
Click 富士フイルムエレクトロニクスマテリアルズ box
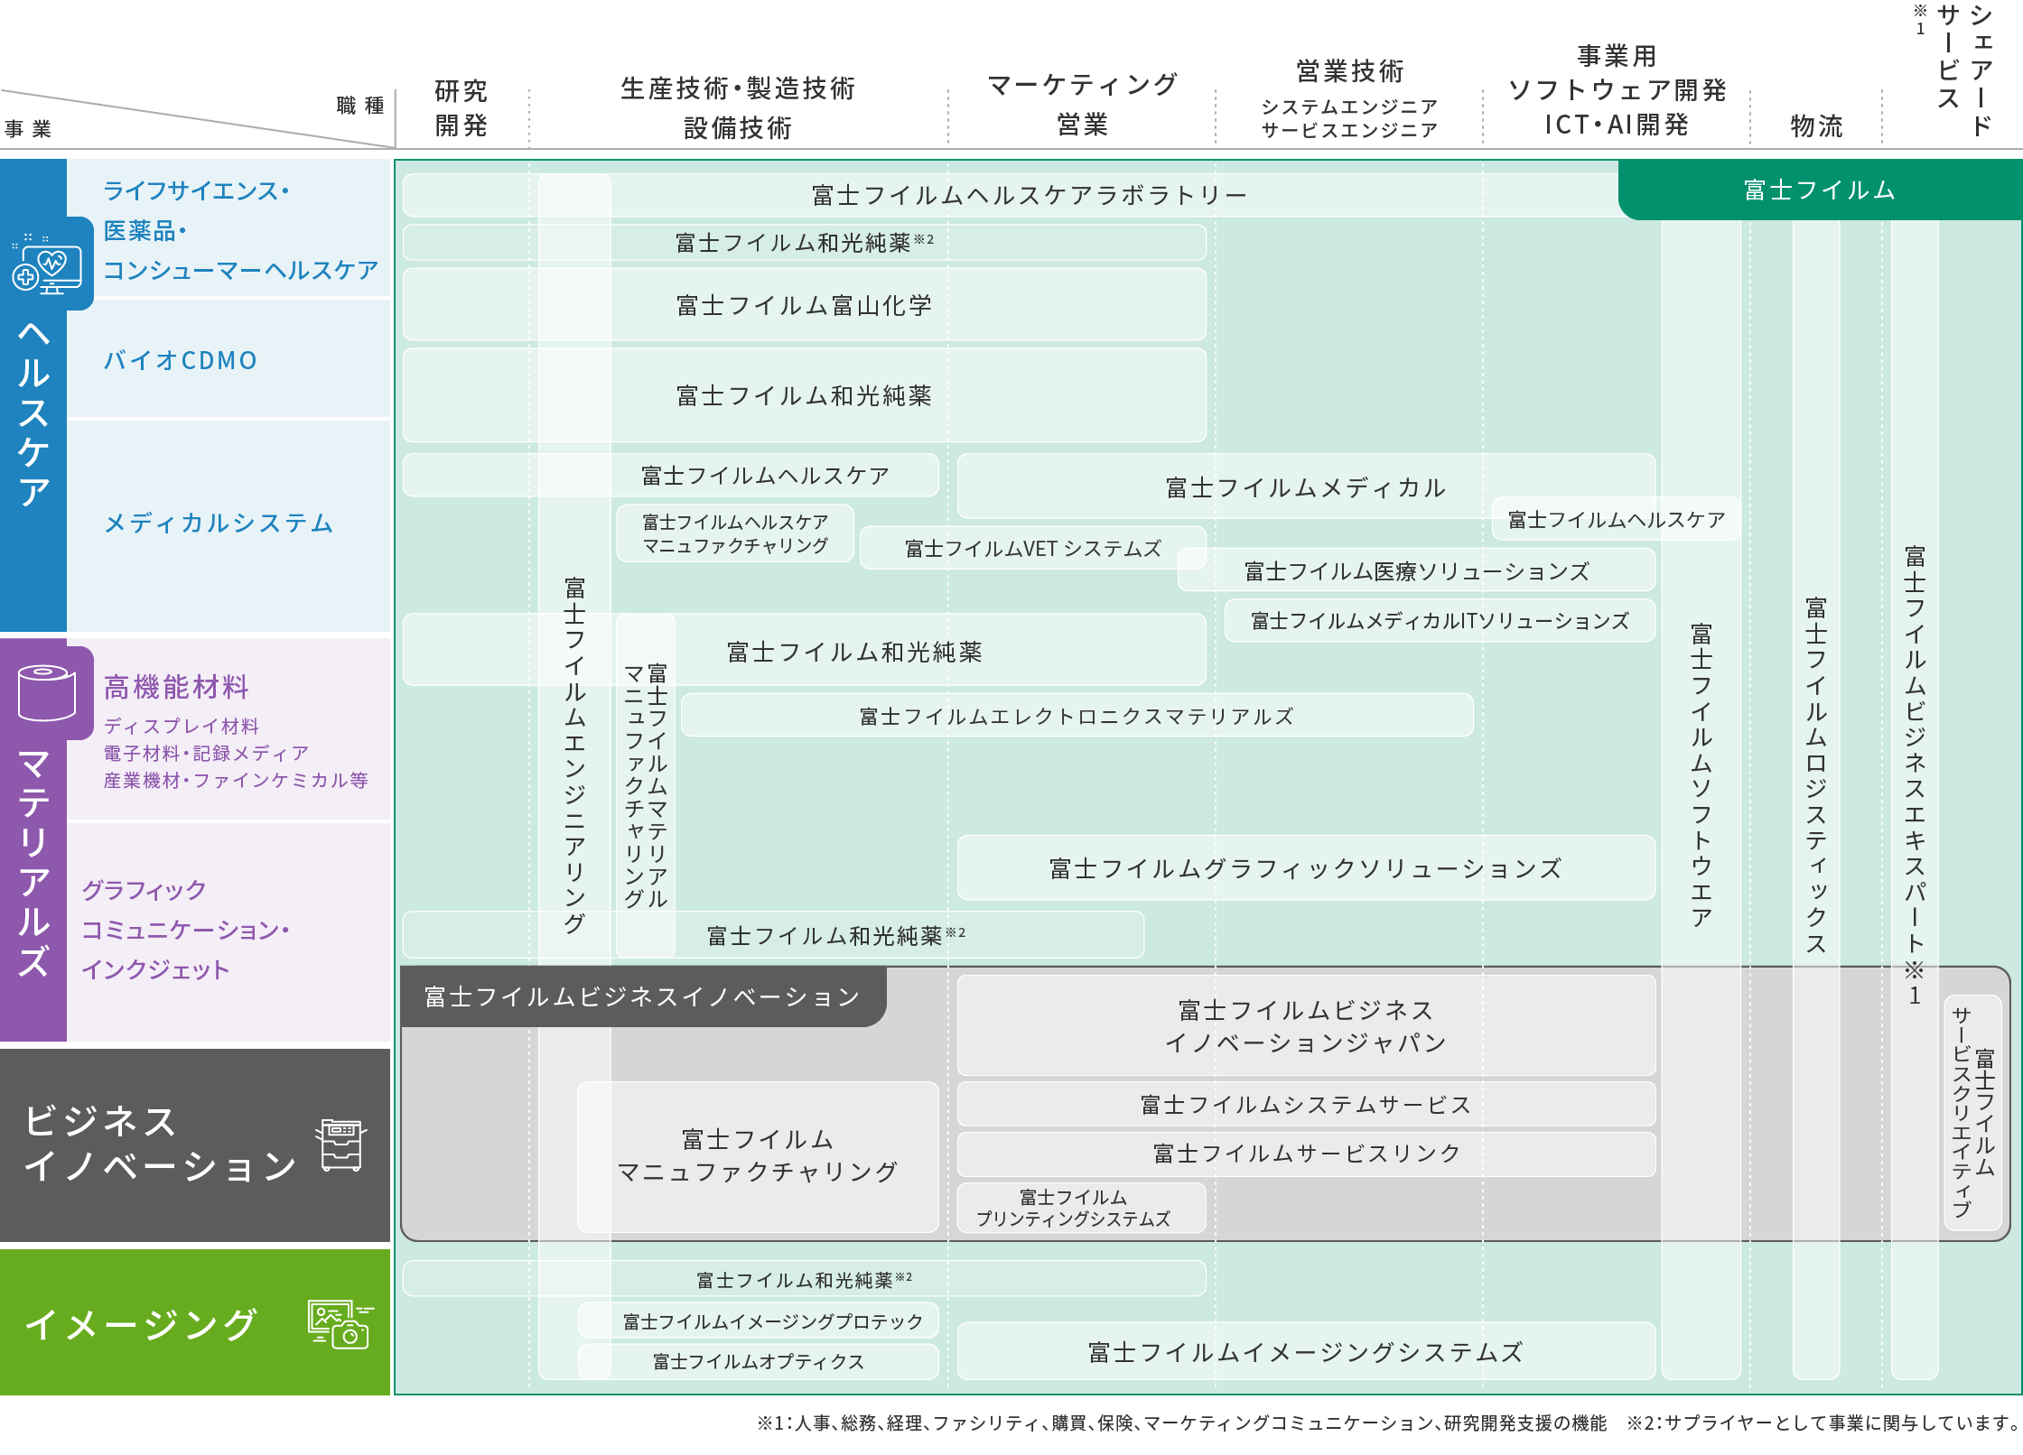tap(1077, 716)
